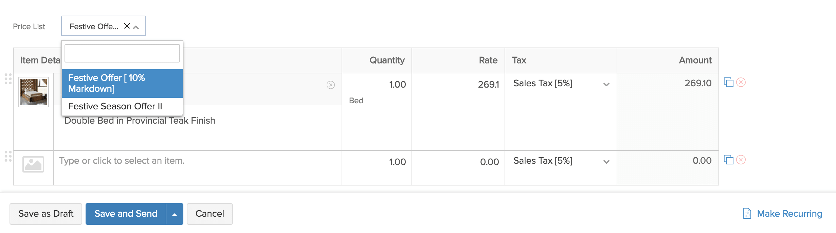Screen dimensions: 836x233
Task: Clone the empty second line item
Action: coord(729,161)
